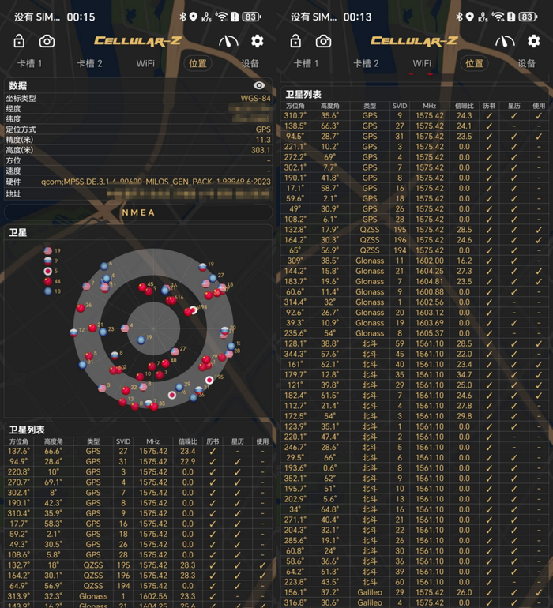The image size is (553, 608).
Task: Select 位置 tab in left screen
Action: point(197,63)
